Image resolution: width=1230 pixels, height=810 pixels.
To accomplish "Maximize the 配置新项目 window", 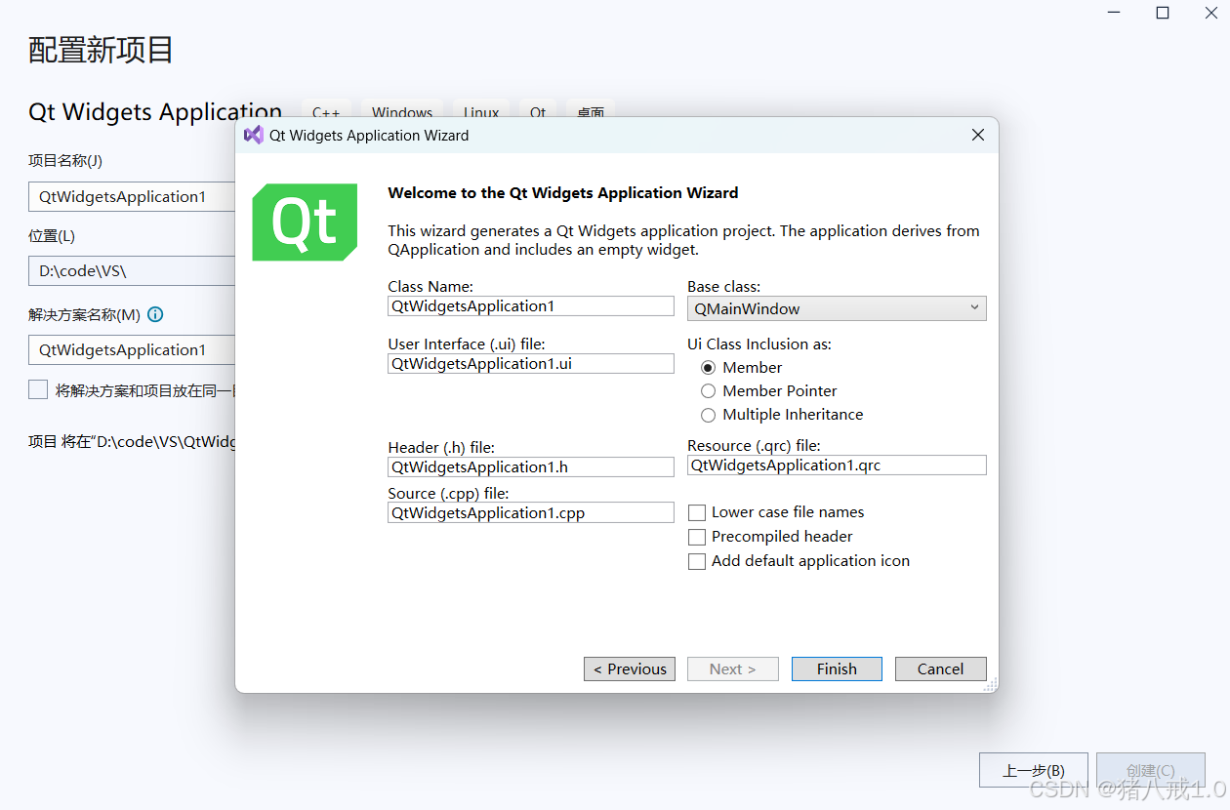I will (x=1163, y=13).
